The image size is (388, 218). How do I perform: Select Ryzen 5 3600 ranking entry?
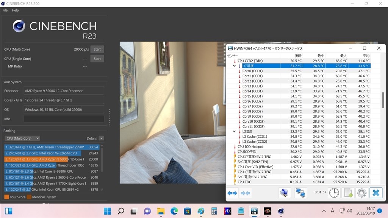(x=52, y=177)
